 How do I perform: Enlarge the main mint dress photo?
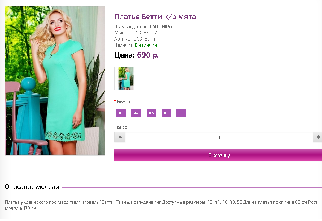coord(55,80)
